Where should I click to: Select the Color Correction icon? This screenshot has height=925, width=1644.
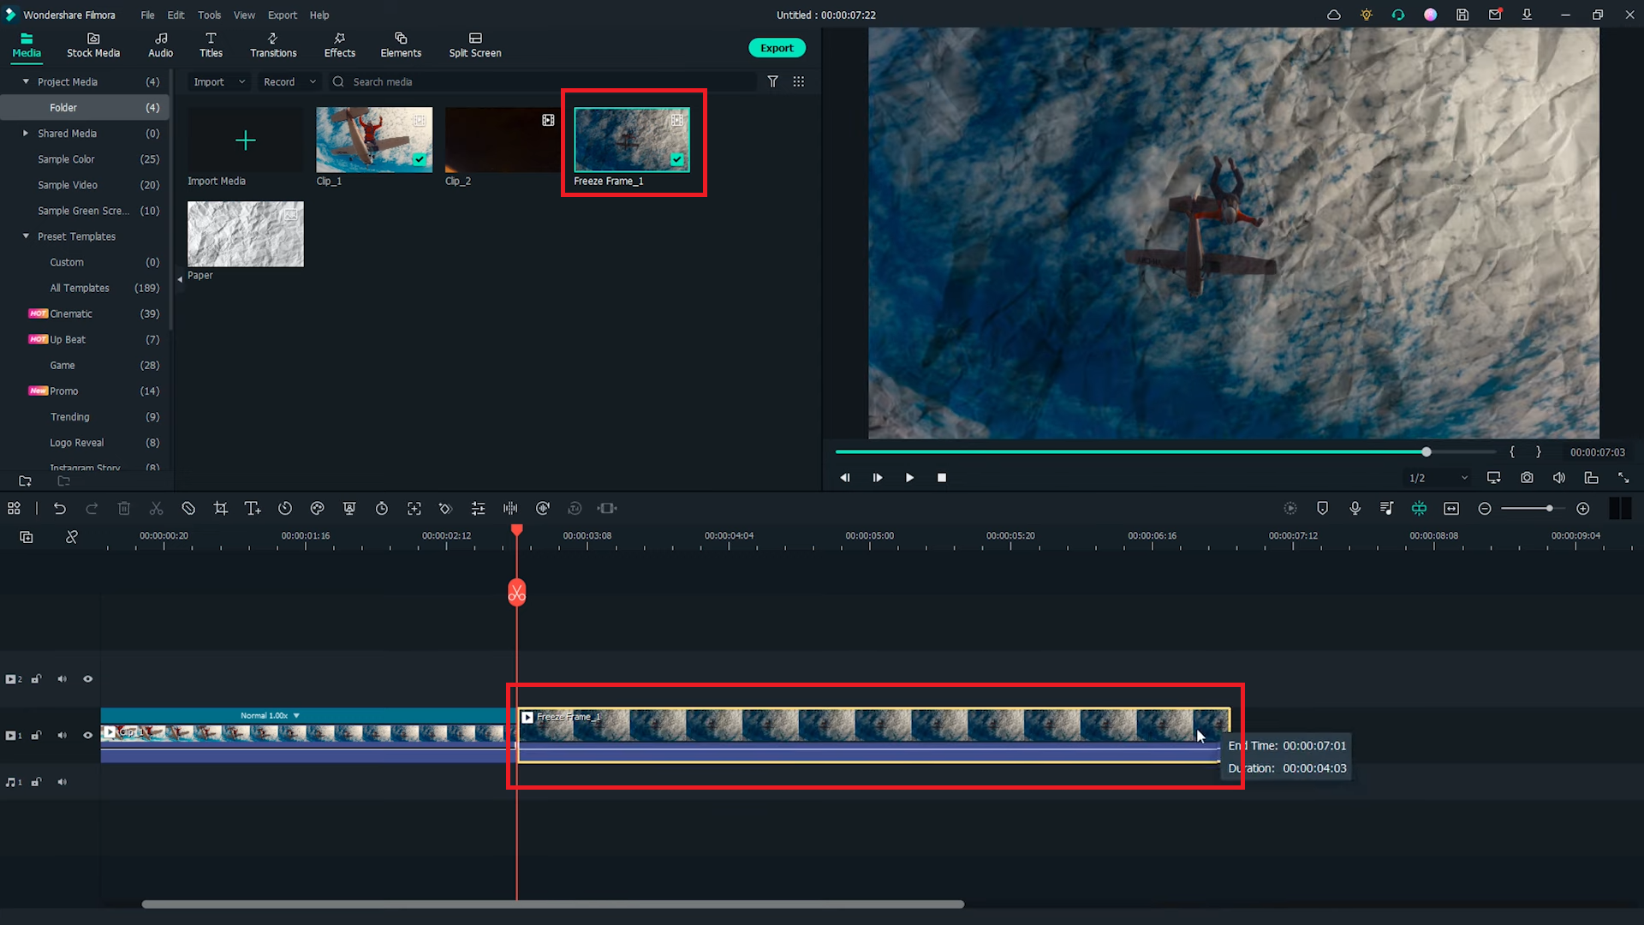[318, 508]
